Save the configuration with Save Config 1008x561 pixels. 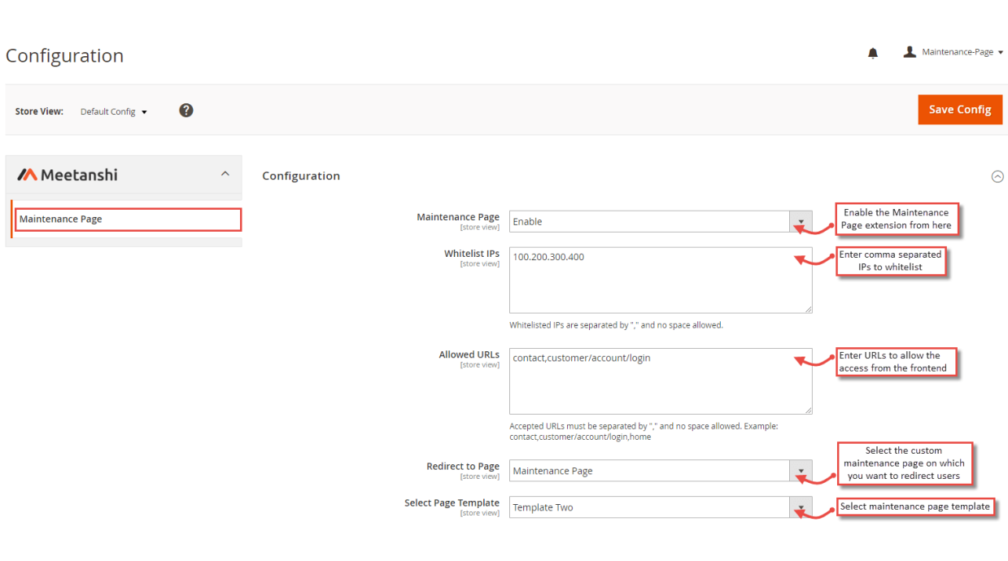tap(960, 110)
